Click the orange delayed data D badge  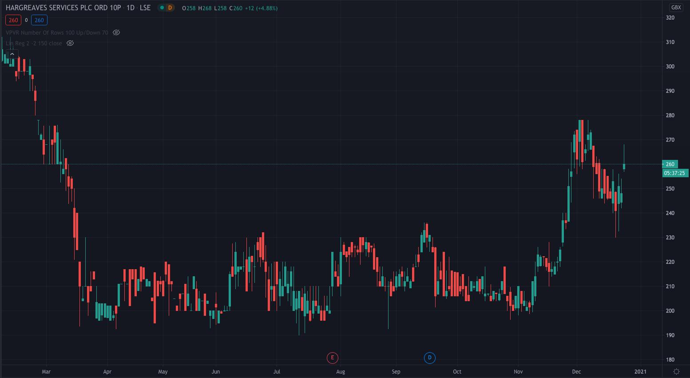pos(170,8)
